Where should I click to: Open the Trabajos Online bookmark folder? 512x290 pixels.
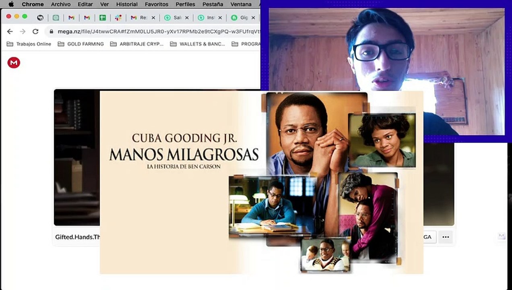29,44
